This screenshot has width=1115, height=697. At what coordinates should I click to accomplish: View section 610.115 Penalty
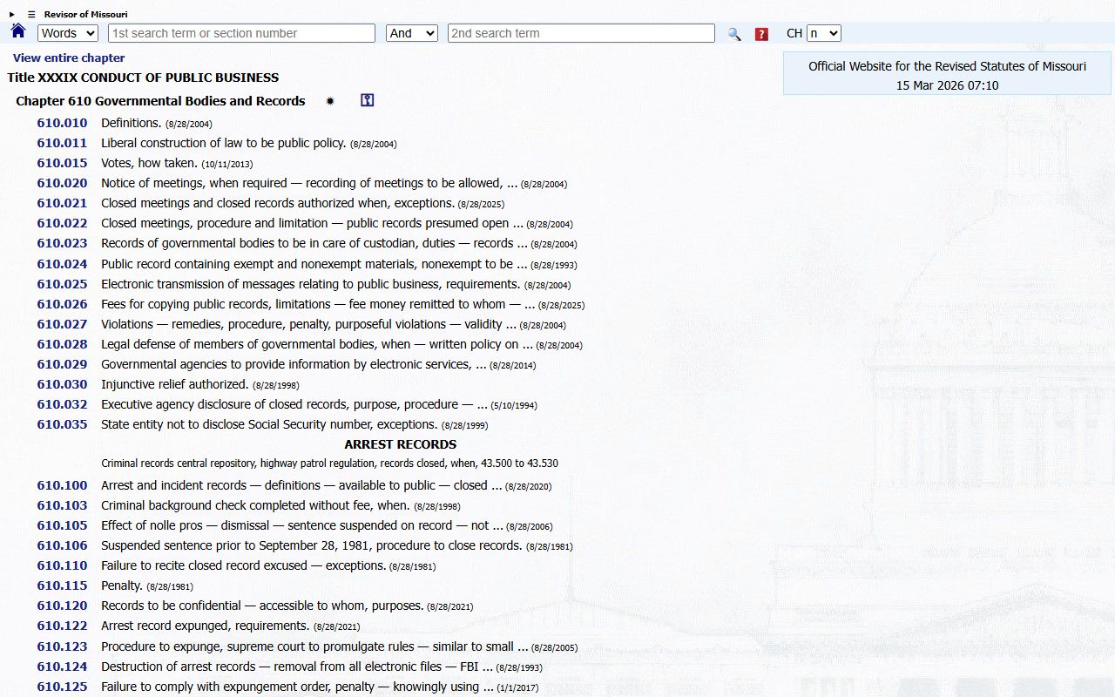(x=62, y=585)
